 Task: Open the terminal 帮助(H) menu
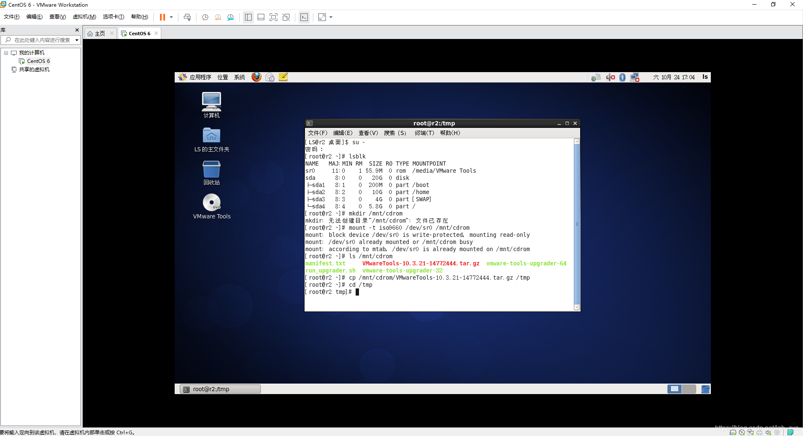coord(450,133)
